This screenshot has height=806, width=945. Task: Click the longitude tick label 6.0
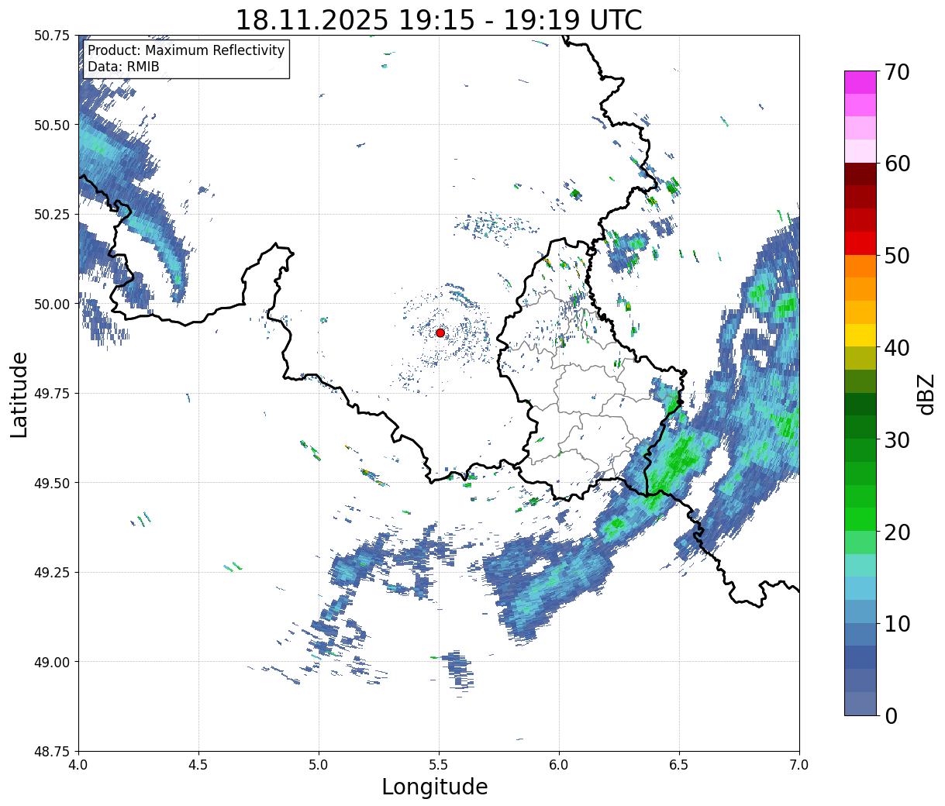click(559, 764)
